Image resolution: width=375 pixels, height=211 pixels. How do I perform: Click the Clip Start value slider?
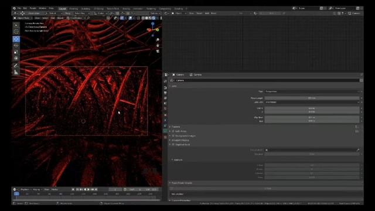(312, 117)
